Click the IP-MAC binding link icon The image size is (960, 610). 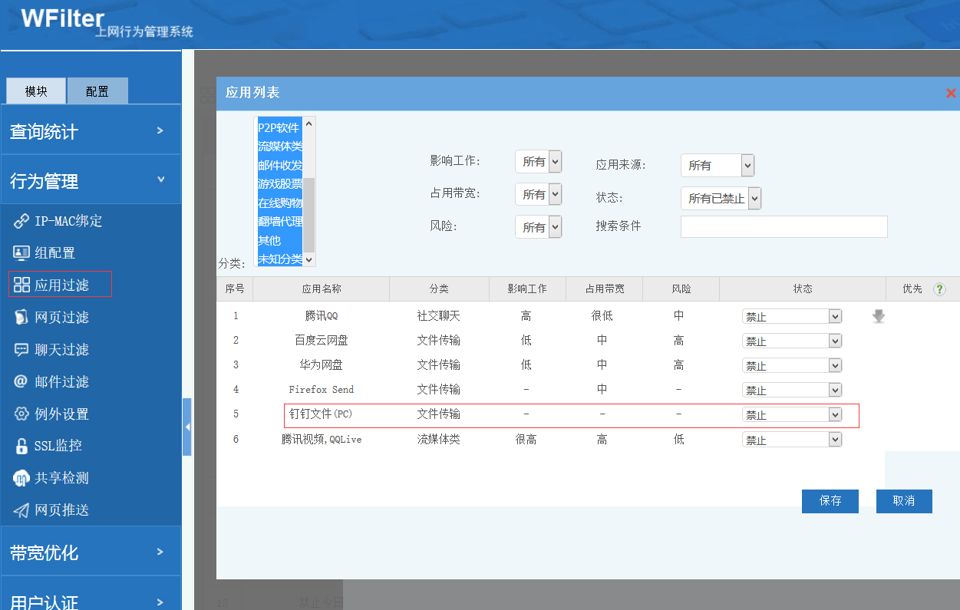(21, 222)
